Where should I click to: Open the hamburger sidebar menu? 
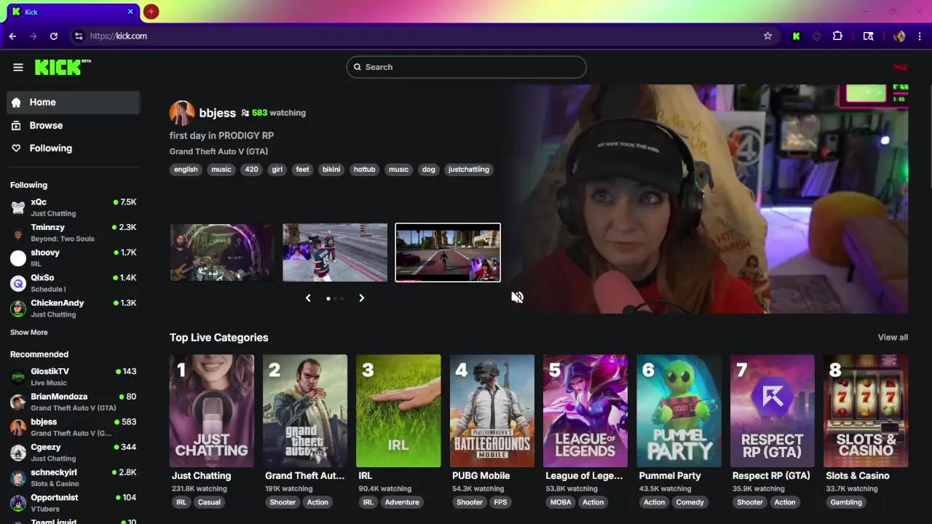(x=18, y=67)
